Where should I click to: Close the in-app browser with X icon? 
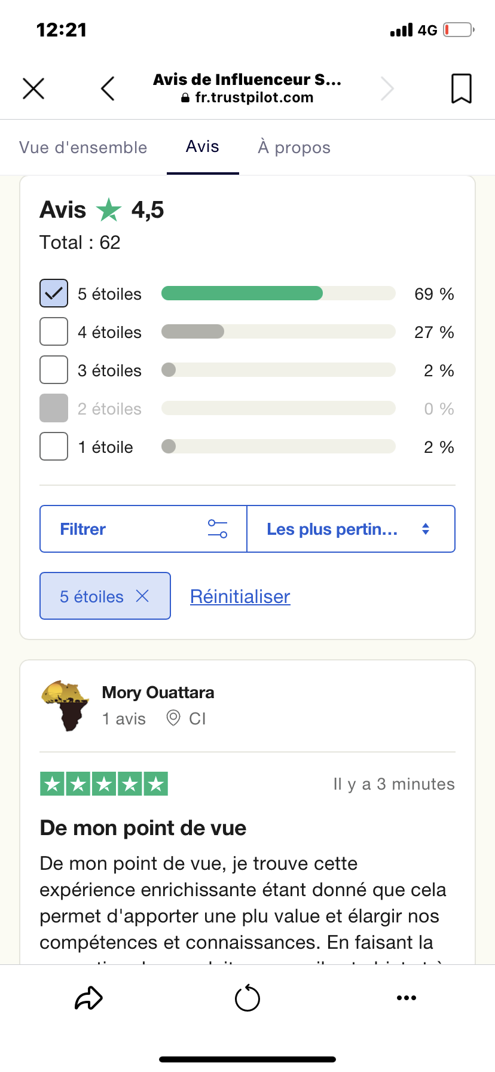[33, 89]
